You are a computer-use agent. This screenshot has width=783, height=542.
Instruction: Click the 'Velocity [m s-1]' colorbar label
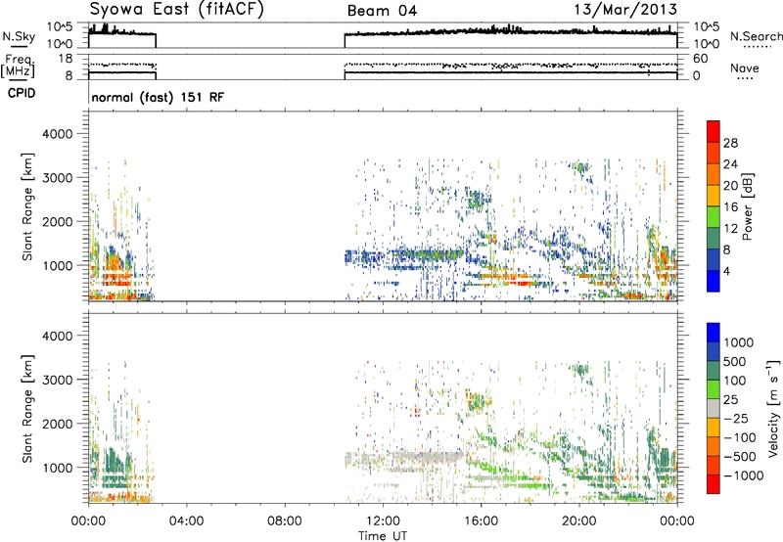(x=773, y=409)
